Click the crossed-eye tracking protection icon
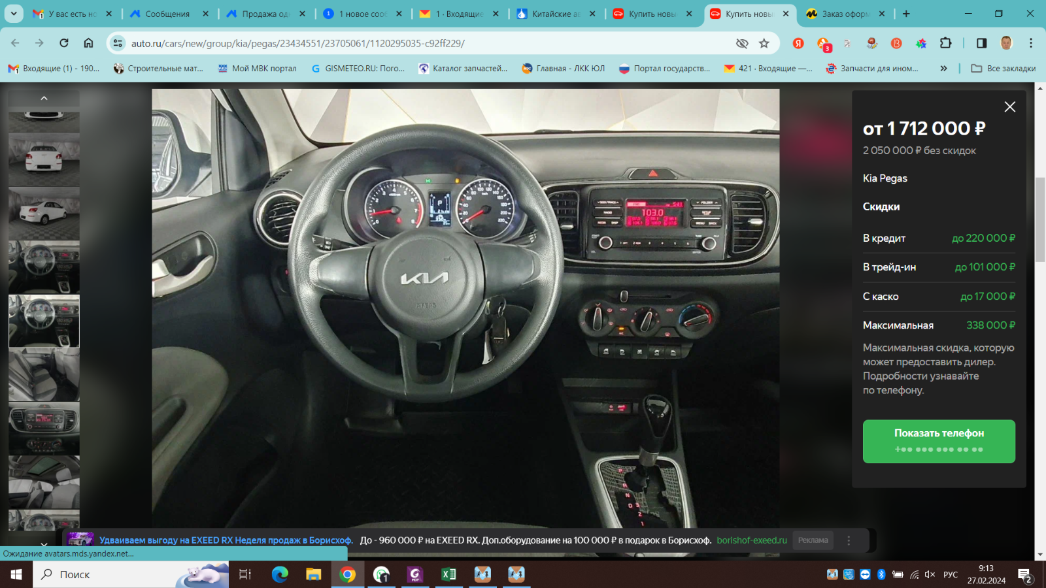Screen dimensions: 1046x588 coord(742,43)
